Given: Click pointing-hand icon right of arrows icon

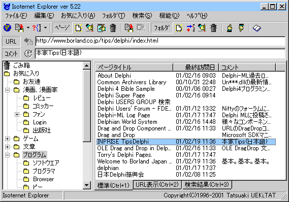Looking at the screenshot, I should pyautogui.click(x=202, y=28).
